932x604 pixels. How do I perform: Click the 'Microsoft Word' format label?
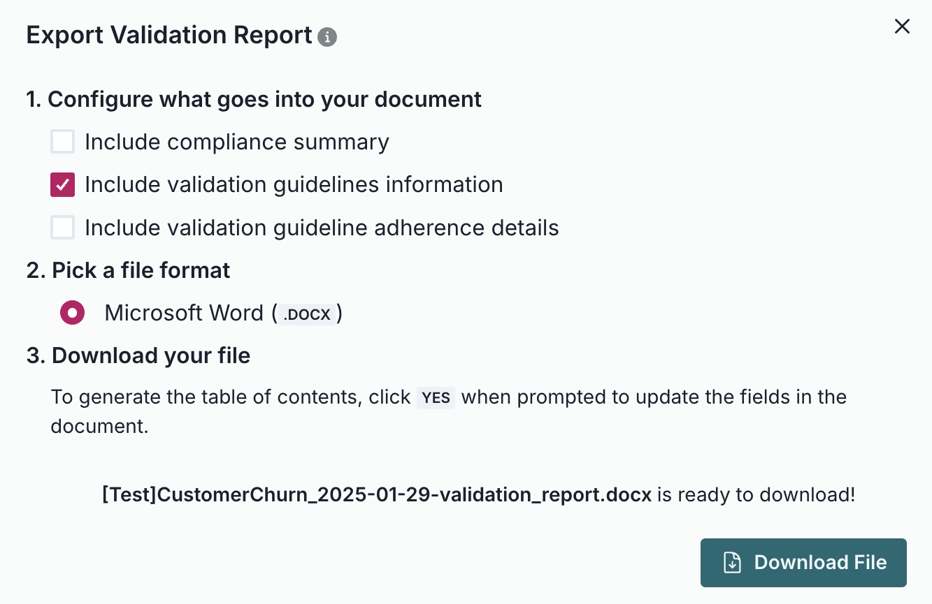pyautogui.click(x=184, y=313)
